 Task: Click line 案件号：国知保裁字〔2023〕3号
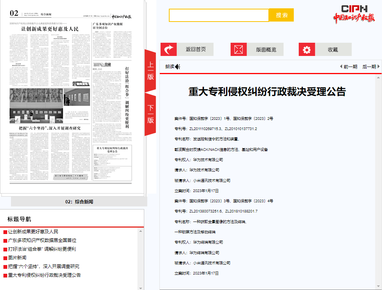tap(224, 201)
